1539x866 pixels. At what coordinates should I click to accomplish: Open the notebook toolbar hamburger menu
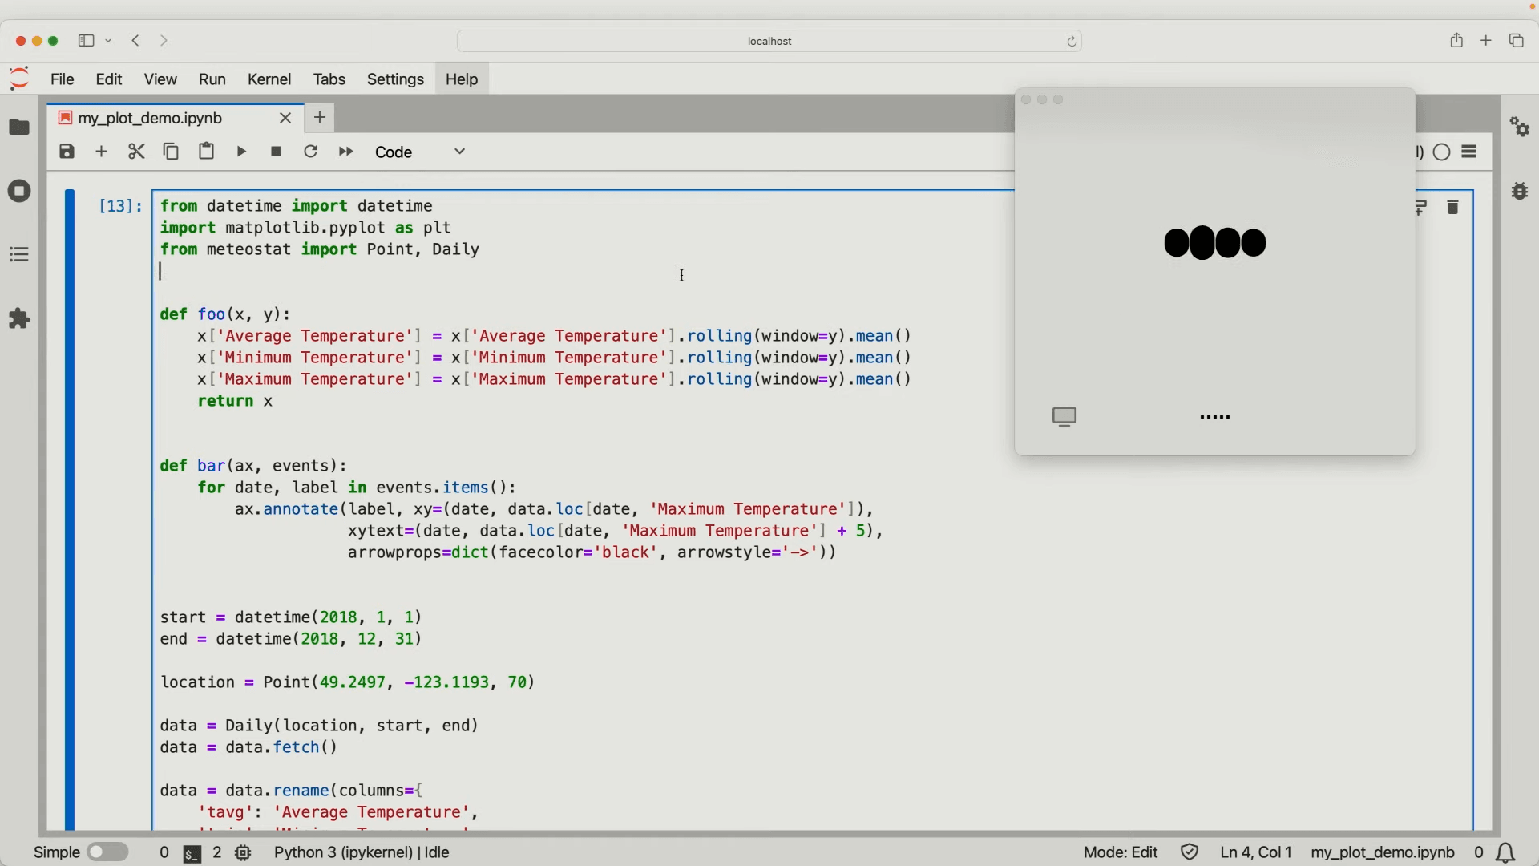click(1470, 152)
